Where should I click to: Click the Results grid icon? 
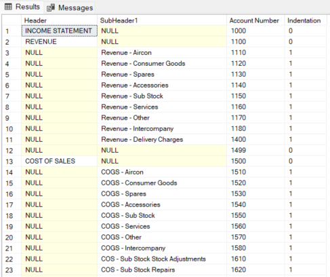point(8,7)
